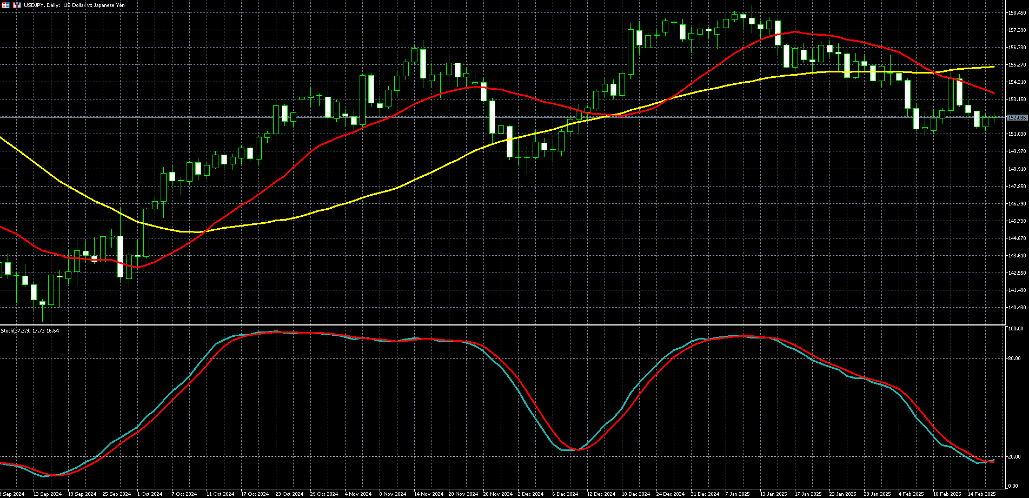Image resolution: width=1029 pixels, height=498 pixels.
Task: Click the 25 Sep 2024 date label
Action: [x=117, y=494]
